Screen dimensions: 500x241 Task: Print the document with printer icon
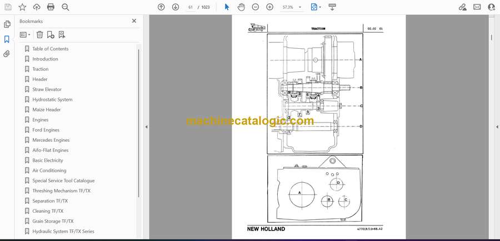(x=51, y=7)
